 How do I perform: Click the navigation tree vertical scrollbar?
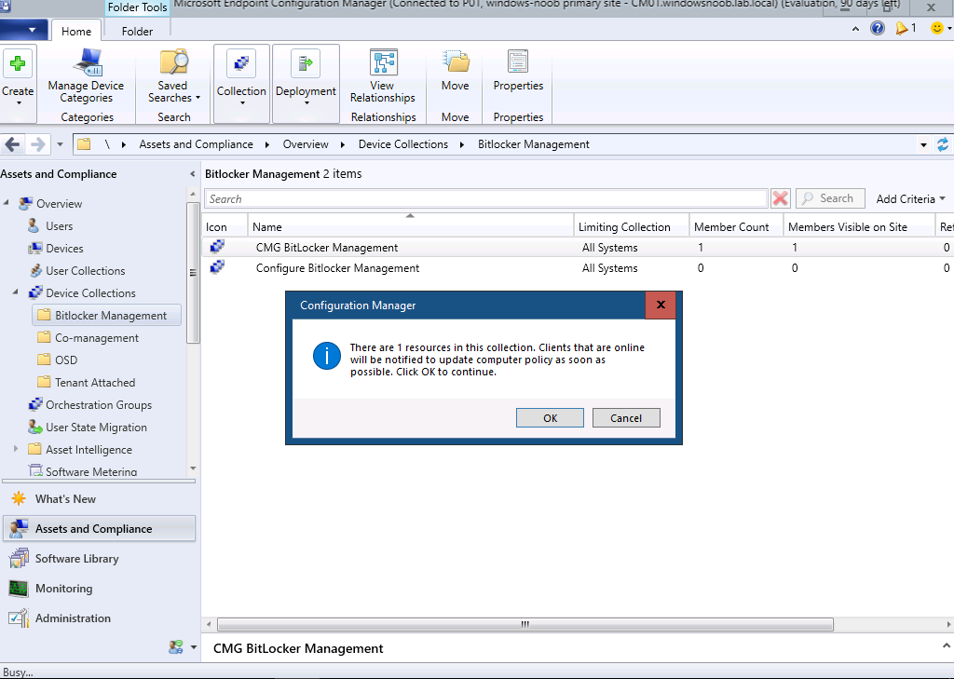193,273
